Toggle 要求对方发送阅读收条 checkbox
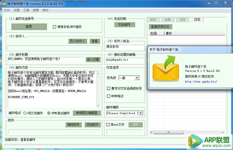The height and width of the screenshot is (150, 233). (x=109, y=88)
